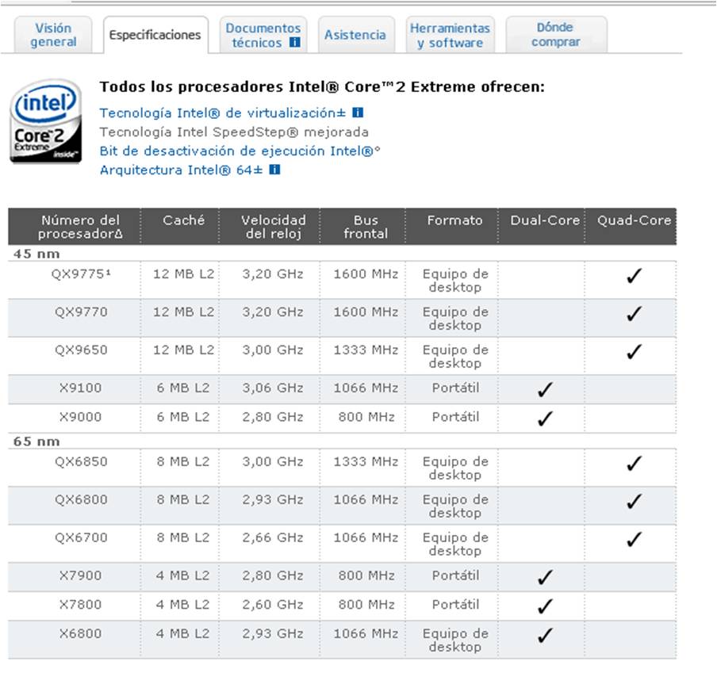Click info icon on Documentos técnicos tab
The image size is (717, 688).
click(x=295, y=43)
